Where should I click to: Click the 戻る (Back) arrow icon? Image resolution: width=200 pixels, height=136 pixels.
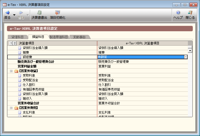coord(7,13)
